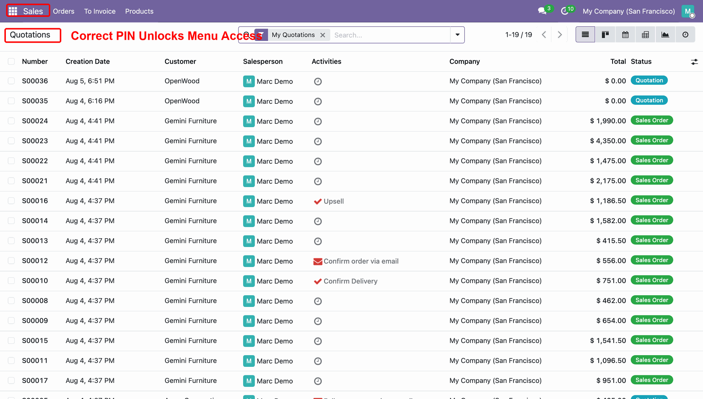
Task: Sort by the Total column header
Action: 618,61
